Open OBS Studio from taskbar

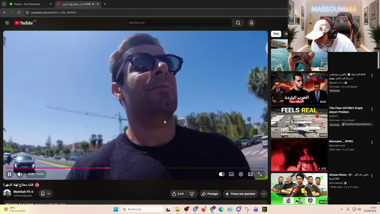click(186, 209)
